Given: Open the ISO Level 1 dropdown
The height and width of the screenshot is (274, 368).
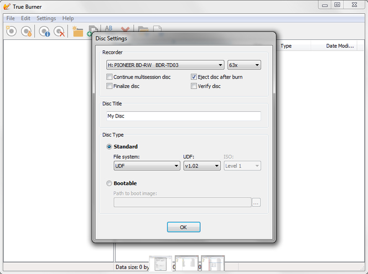Looking at the screenshot, I should tap(242, 166).
